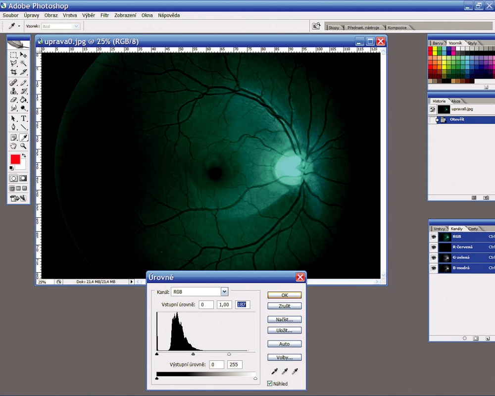Click the Zrušit cancel button
This screenshot has height=396, width=495.
coord(285,306)
